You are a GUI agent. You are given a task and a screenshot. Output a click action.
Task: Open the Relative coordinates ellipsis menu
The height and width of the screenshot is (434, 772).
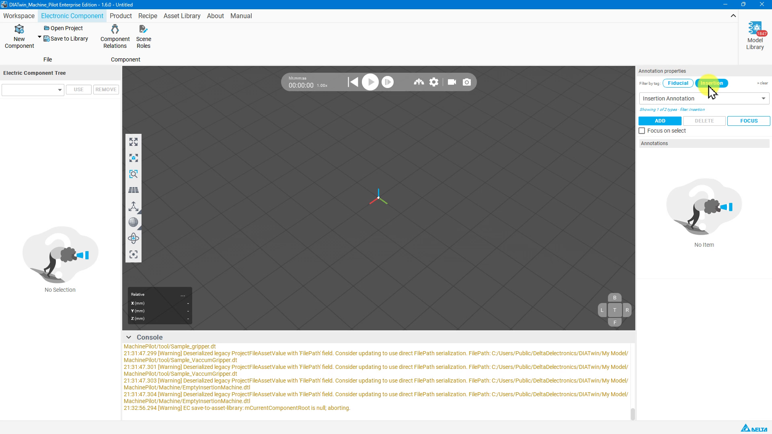(x=183, y=295)
